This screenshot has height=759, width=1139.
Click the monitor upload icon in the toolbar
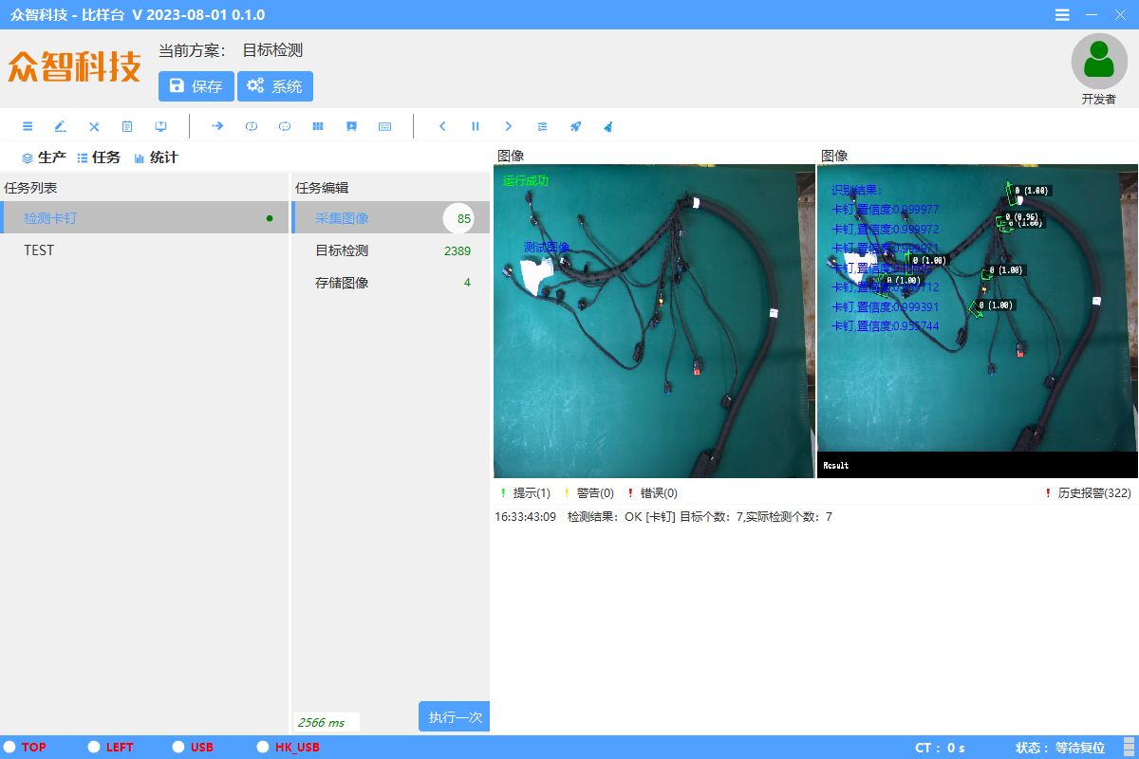tap(160, 126)
